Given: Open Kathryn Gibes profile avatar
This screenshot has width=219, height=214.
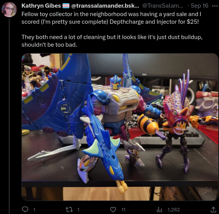Looking at the screenshot, I should click(9, 10).
